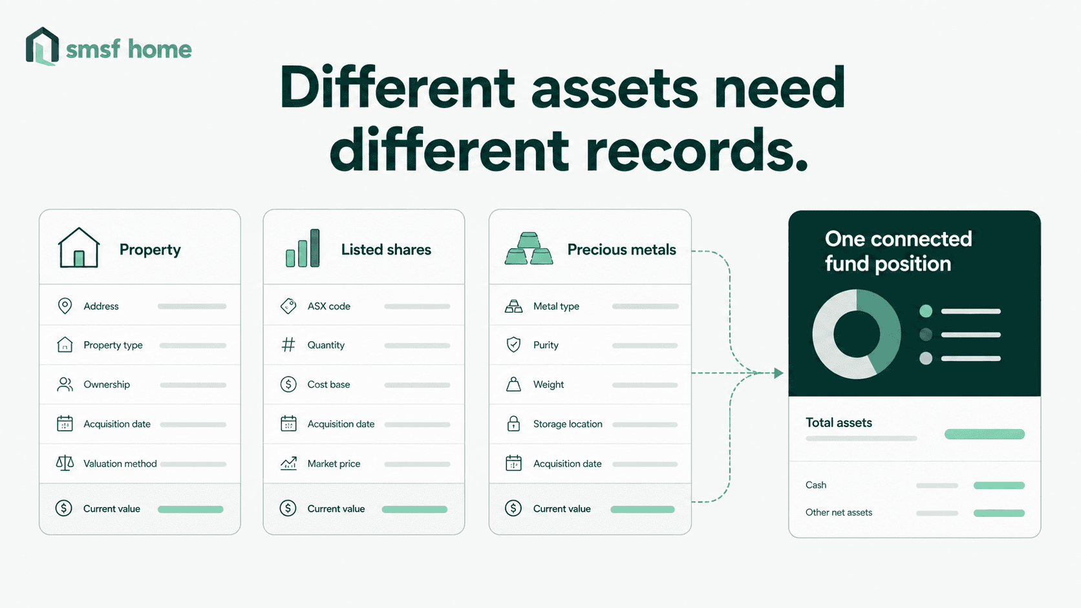Click the donut chart in fund position card
This screenshot has height=608, width=1081.
(x=857, y=334)
